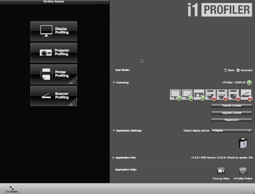
Task: Select the Basic user mode
Action: [225, 70]
